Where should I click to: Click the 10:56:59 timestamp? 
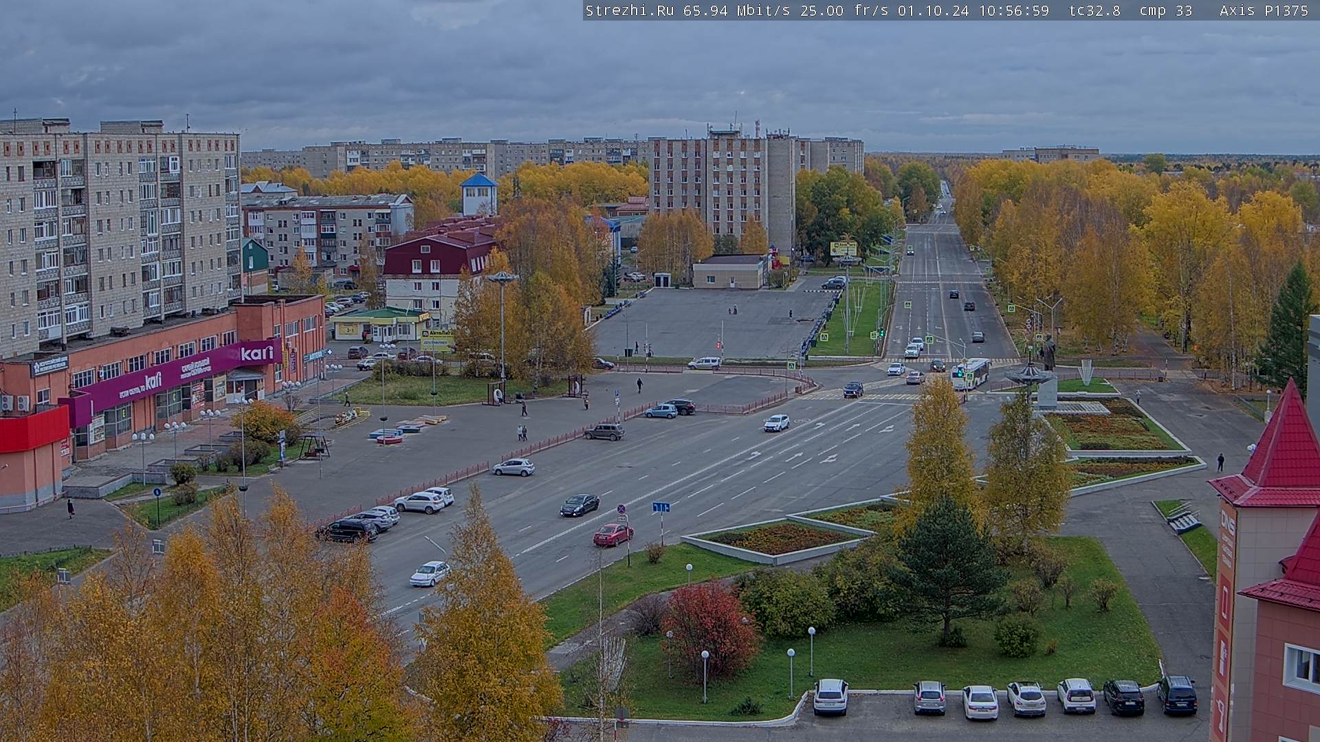click(x=1014, y=10)
